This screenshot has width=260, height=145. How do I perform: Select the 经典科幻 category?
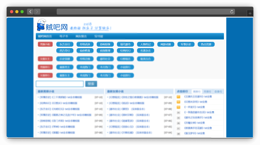pyautogui.click(x=125, y=51)
